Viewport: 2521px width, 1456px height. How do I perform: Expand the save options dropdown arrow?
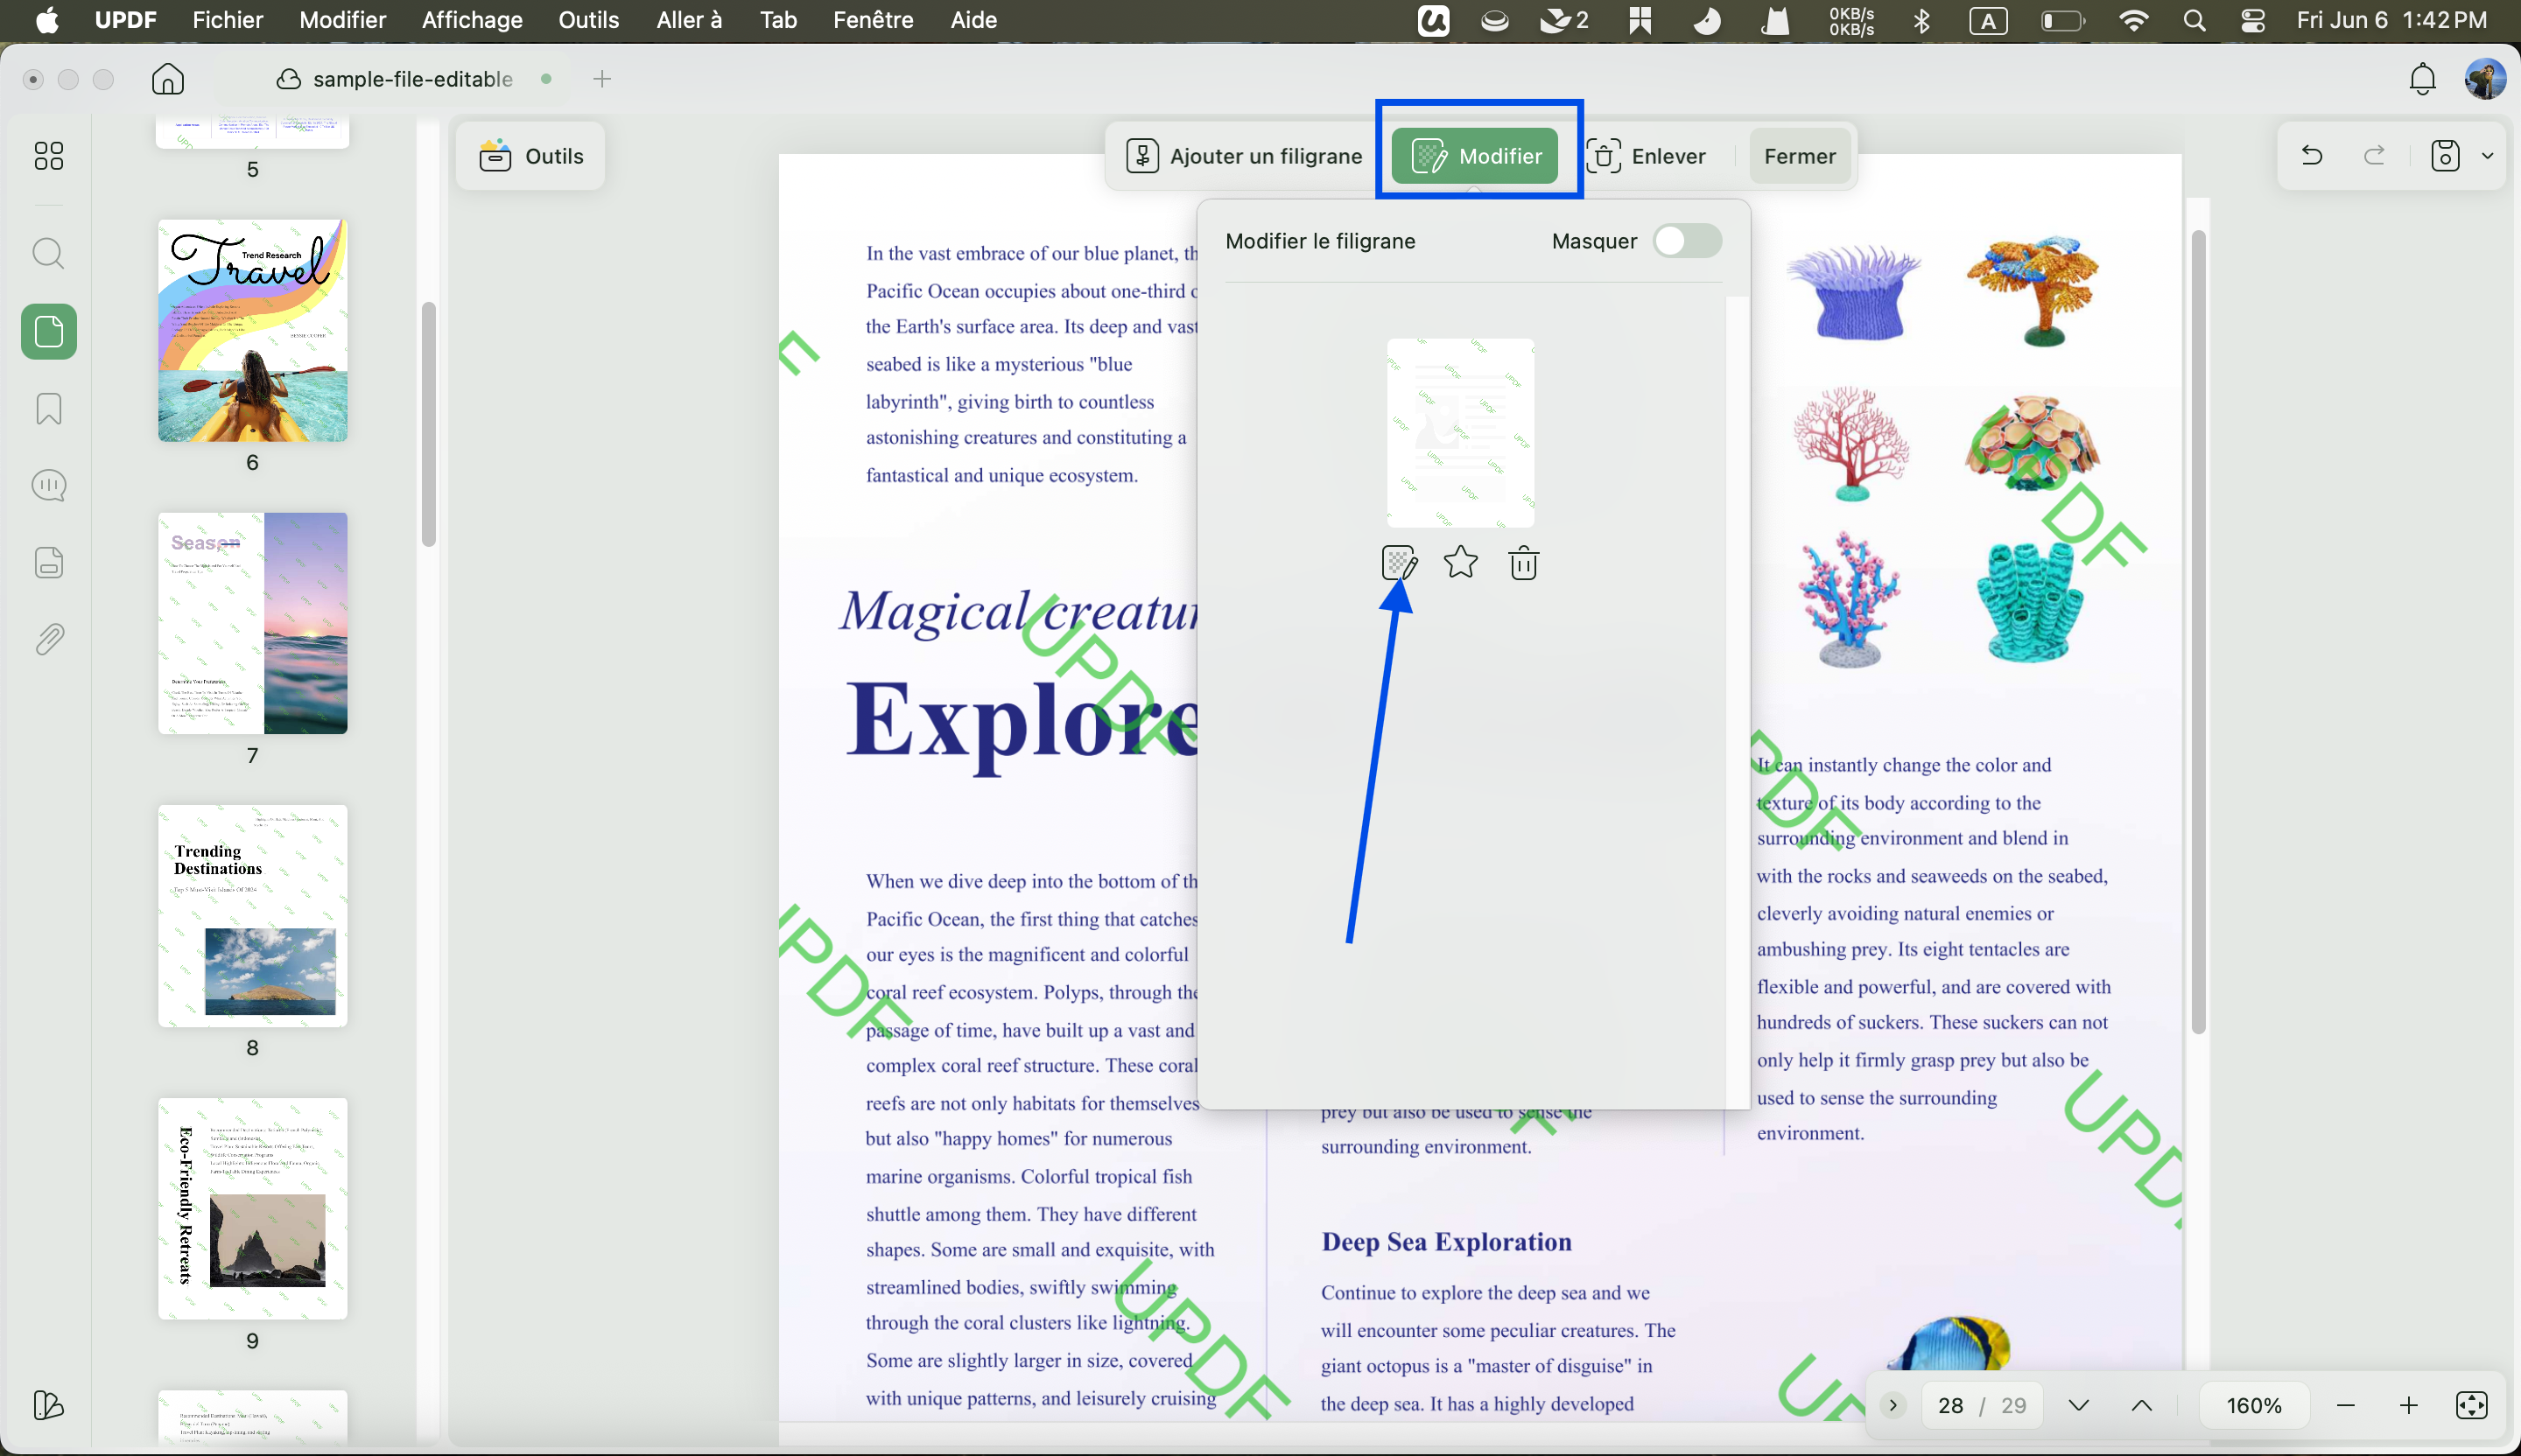2488,155
